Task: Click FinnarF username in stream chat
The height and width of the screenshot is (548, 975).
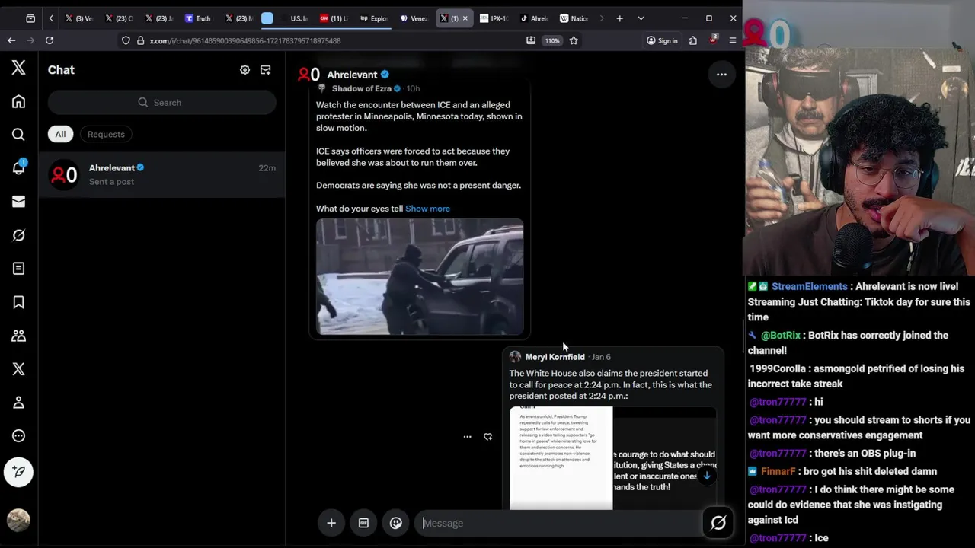Action: point(778,471)
